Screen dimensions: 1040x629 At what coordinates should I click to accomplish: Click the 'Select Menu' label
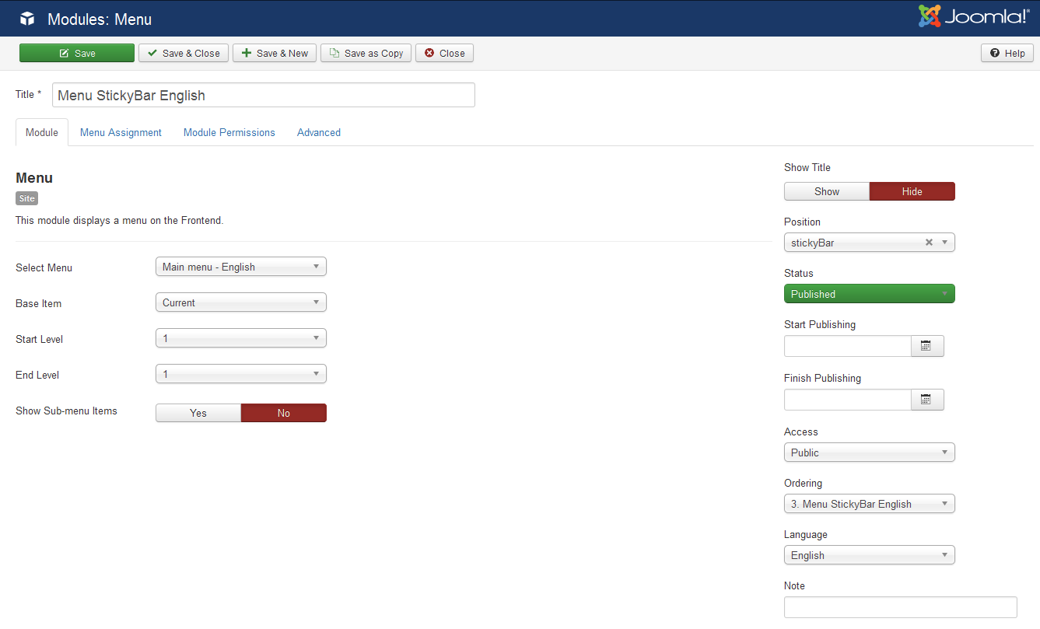(44, 267)
